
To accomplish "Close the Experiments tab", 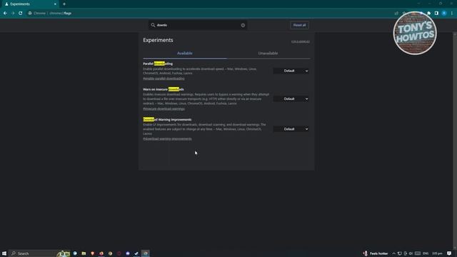I will tap(55, 4).
